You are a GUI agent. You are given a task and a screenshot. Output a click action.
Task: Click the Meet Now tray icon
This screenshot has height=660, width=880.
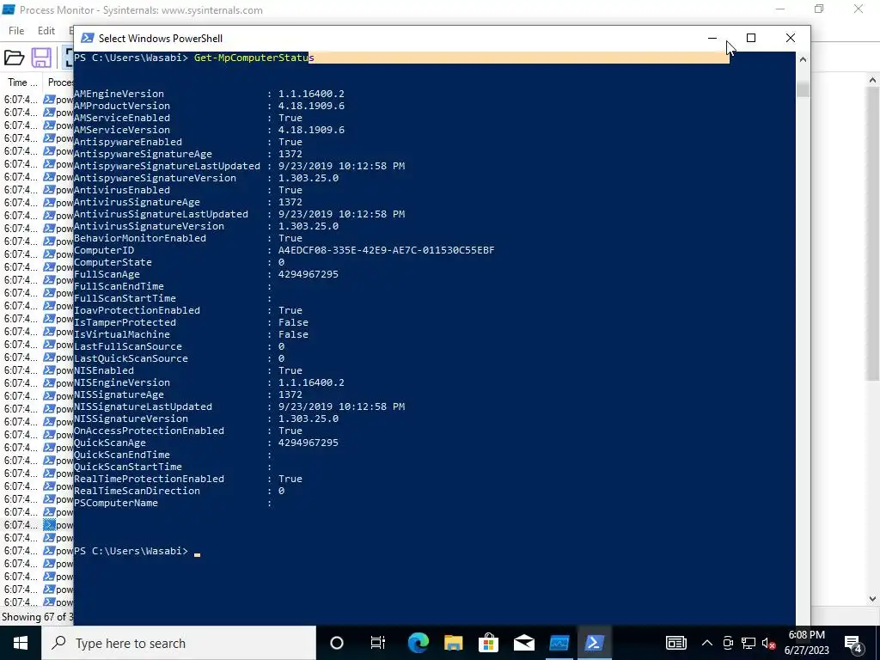[x=728, y=643]
